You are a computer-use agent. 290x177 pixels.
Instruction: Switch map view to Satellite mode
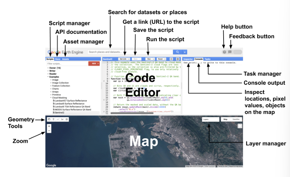point(236,119)
